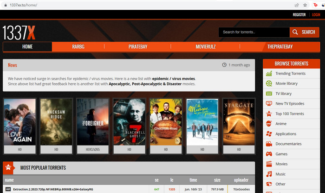Screen dimensions: 325x193
Task: Open the Hacksaw Ridge movie poster
Action: [x=56, y=122]
